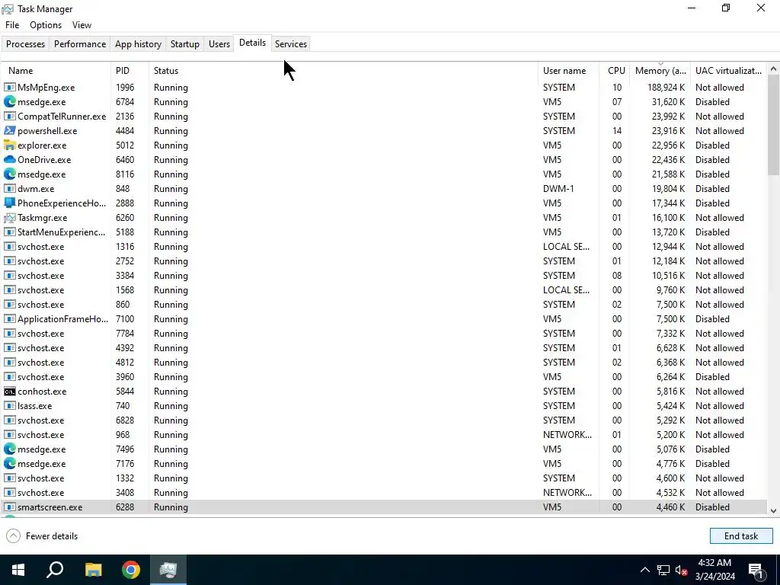Click the conhost.exe console icon
780x585 pixels.
point(9,392)
